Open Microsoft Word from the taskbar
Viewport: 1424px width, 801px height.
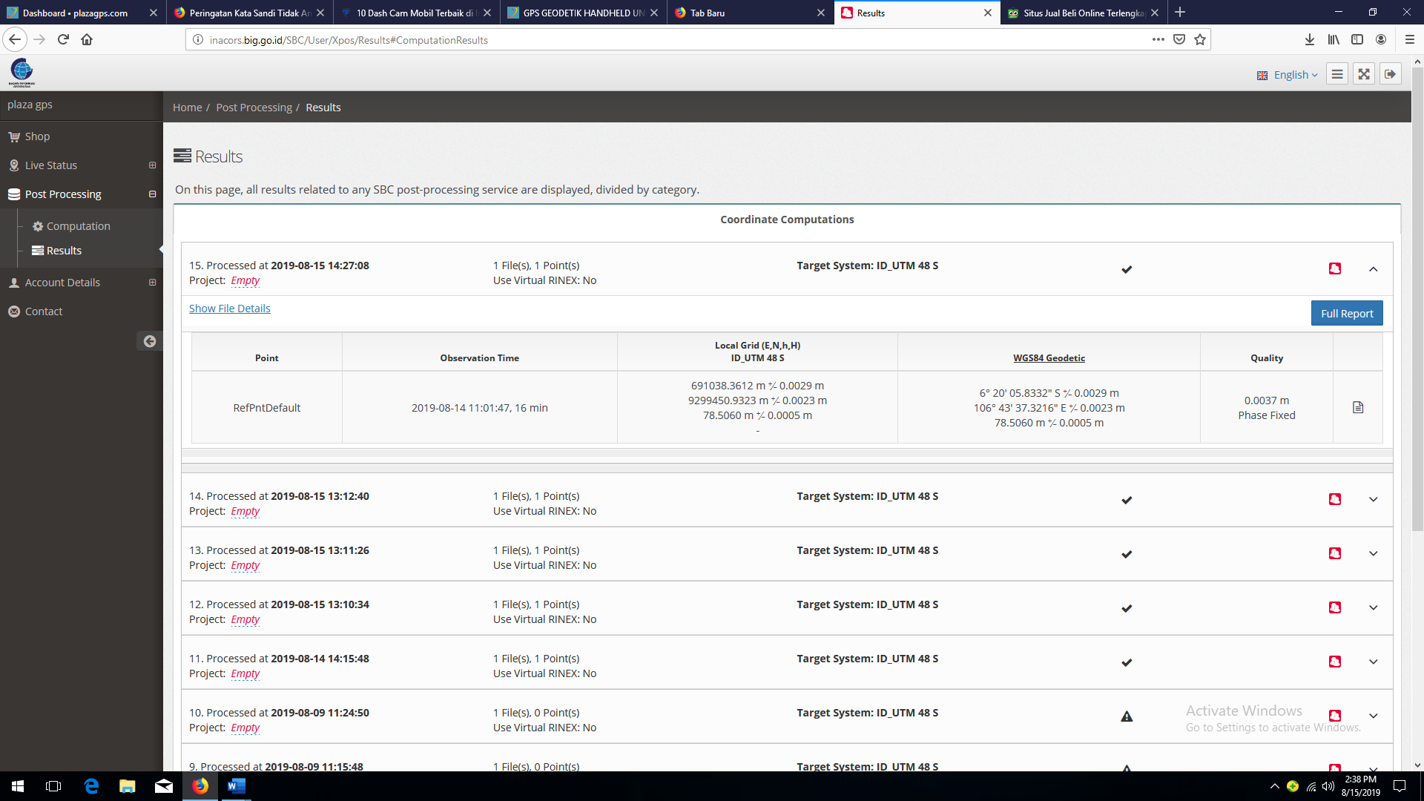coord(236,786)
